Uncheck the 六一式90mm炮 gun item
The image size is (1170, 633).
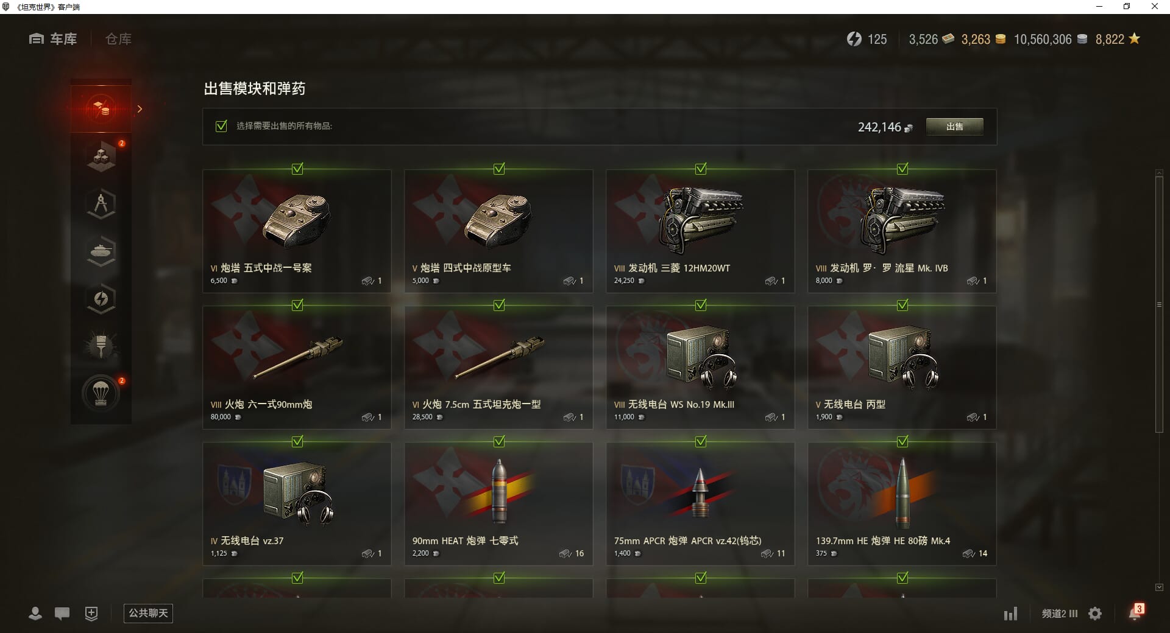pos(297,305)
